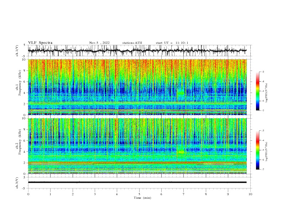This screenshot has height=218, width=282.
Task: Click the "10" frequency tick of ch.1 spectrogram
Action: click(x=24, y=59)
